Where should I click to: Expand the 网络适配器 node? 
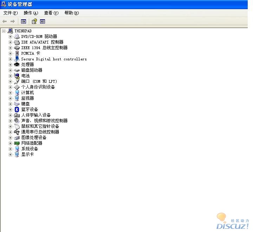(x=10, y=144)
